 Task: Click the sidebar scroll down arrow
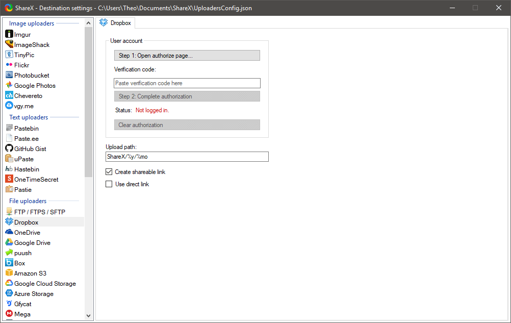[x=88, y=315]
